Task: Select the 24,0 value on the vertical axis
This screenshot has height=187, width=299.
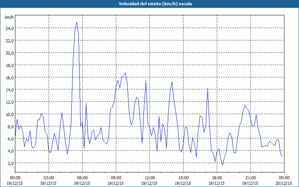Action: [x=10, y=28]
